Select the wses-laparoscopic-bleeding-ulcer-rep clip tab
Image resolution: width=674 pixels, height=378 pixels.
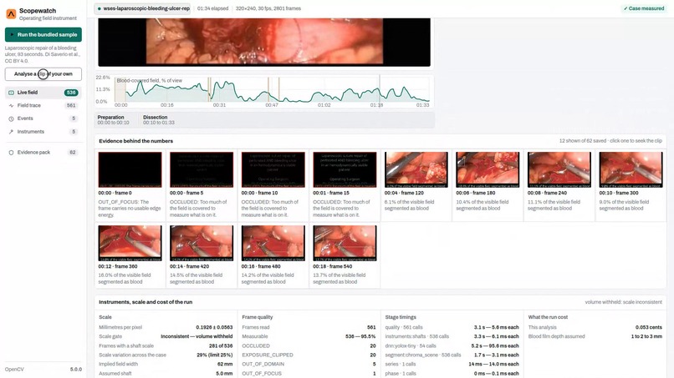[144, 8]
